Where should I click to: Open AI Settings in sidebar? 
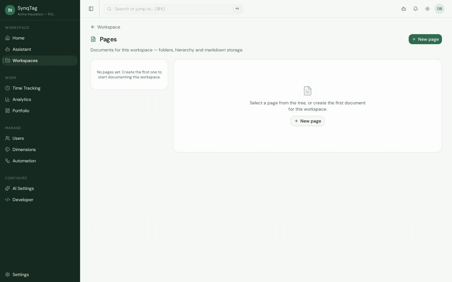tap(40, 188)
